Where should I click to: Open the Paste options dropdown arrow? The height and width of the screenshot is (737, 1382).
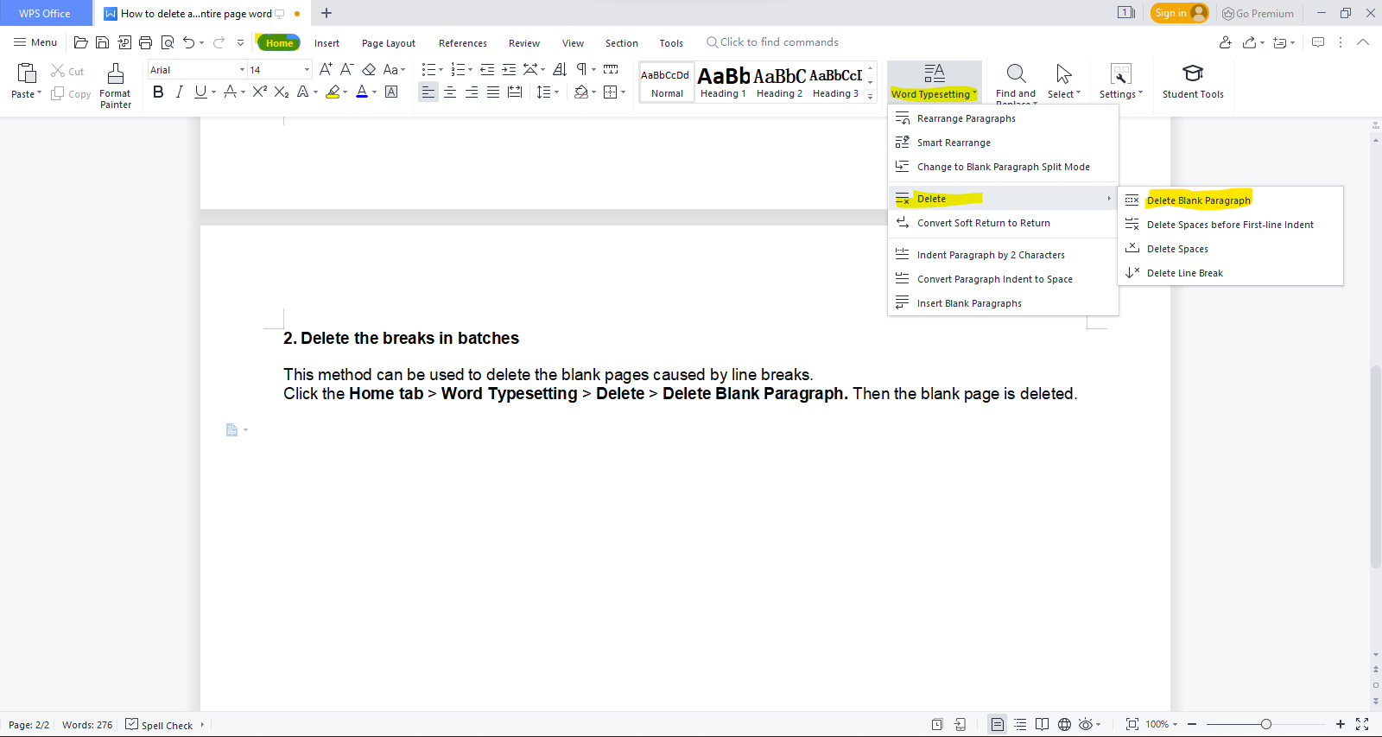[39, 94]
